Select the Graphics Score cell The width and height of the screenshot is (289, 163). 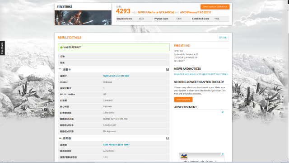coord(135,19)
